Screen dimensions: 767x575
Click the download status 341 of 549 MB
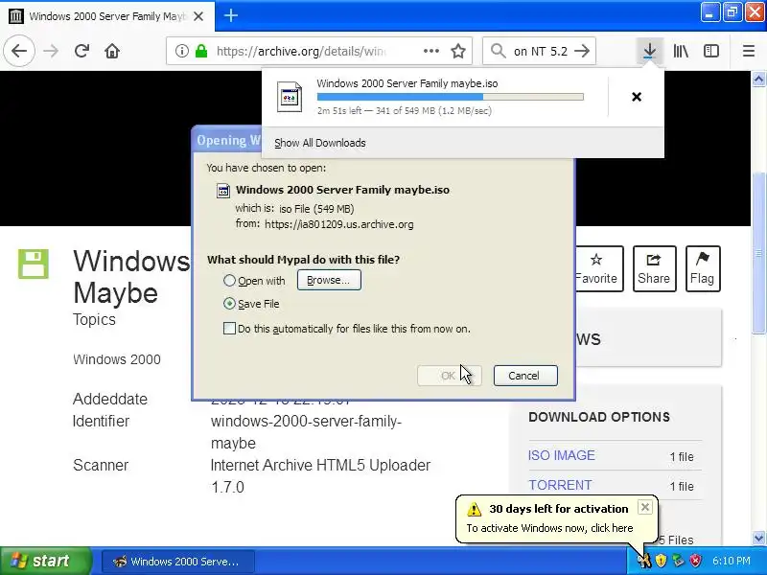pos(404,110)
